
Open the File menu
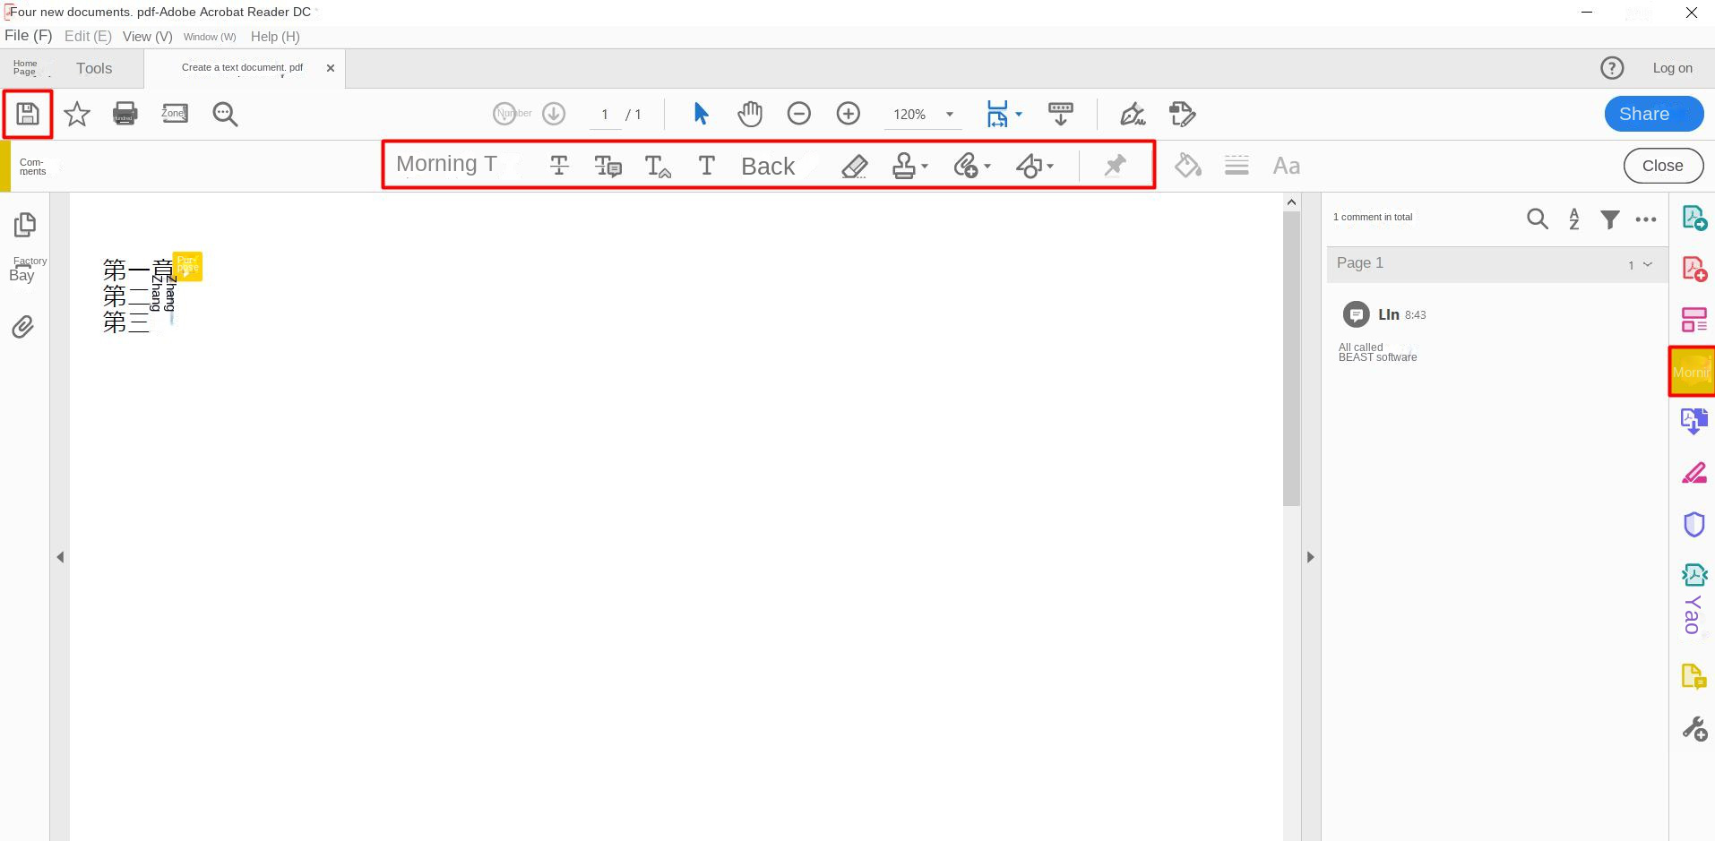click(28, 36)
